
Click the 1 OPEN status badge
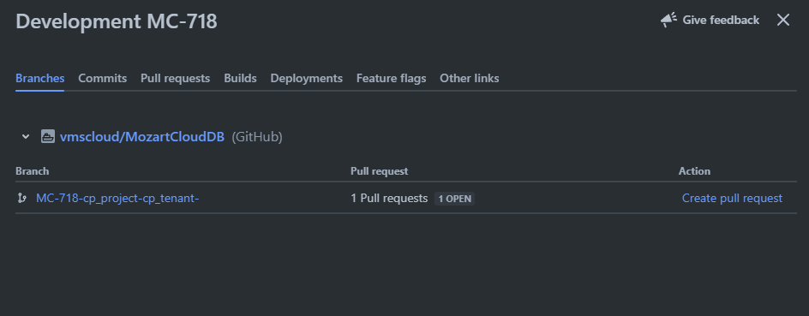[454, 199]
